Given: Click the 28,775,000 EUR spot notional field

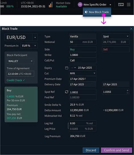Looking at the screenshot, I should 116,42.
